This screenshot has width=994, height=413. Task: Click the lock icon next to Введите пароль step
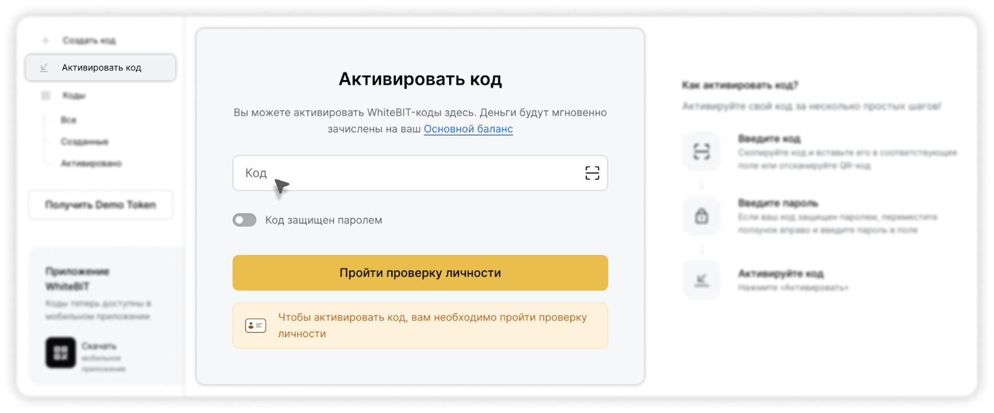701,216
